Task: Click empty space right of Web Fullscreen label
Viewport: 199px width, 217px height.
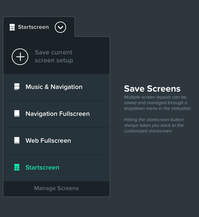Action: tap(90, 141)
